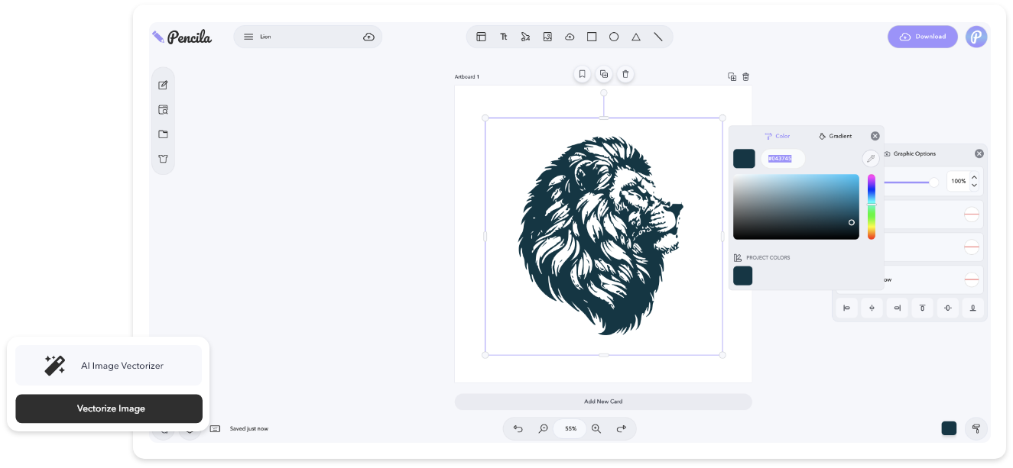The width and height of the screenshot is (1013, 468).
Task: Choose the Circle shape tool
Action: pyautogui.click(x=614, y=37)
